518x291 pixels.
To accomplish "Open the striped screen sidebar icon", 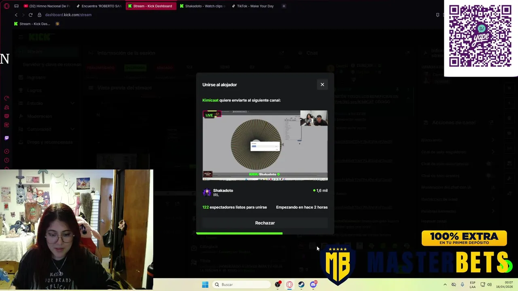I will pos(6,116).
